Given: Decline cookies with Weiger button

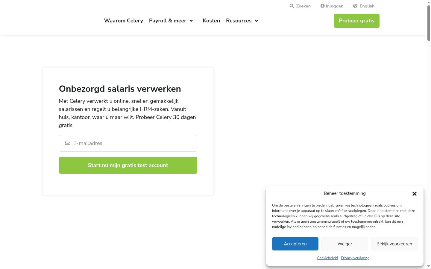Looking at the screenshot, I should tap(345, 244).
